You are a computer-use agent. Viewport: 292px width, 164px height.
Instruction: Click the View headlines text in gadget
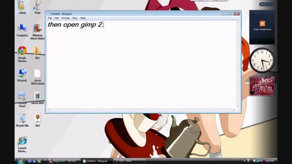[262, 29]
